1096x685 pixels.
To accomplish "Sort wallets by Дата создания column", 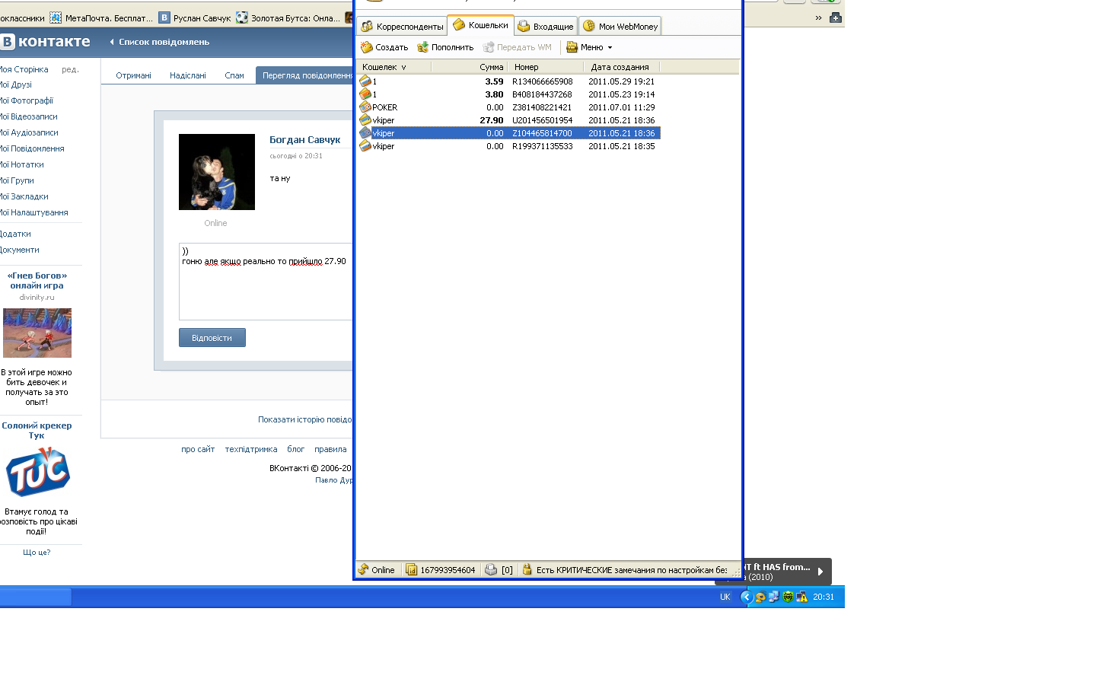I will click(622, 67).
